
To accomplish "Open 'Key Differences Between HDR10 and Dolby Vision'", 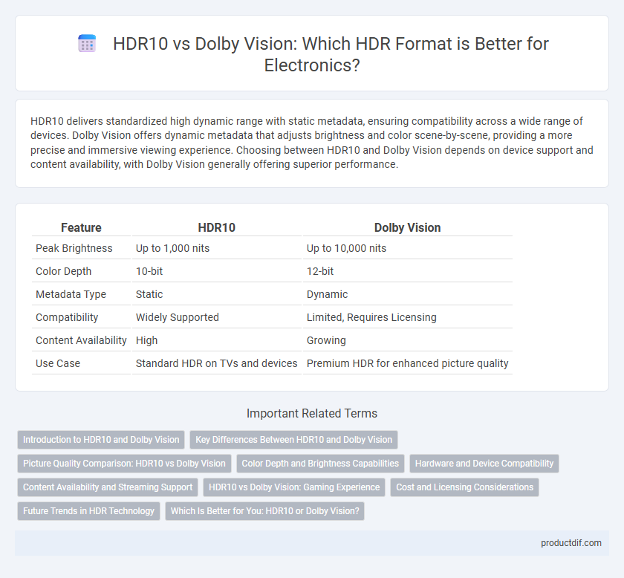I will tap(293, 440).
